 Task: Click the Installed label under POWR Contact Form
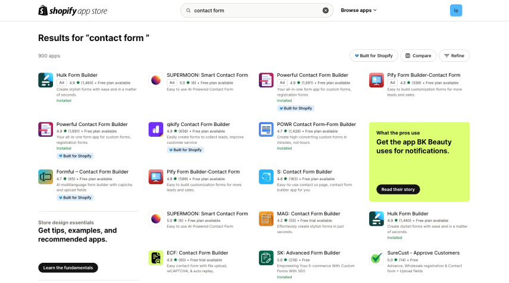coord(285,149)
